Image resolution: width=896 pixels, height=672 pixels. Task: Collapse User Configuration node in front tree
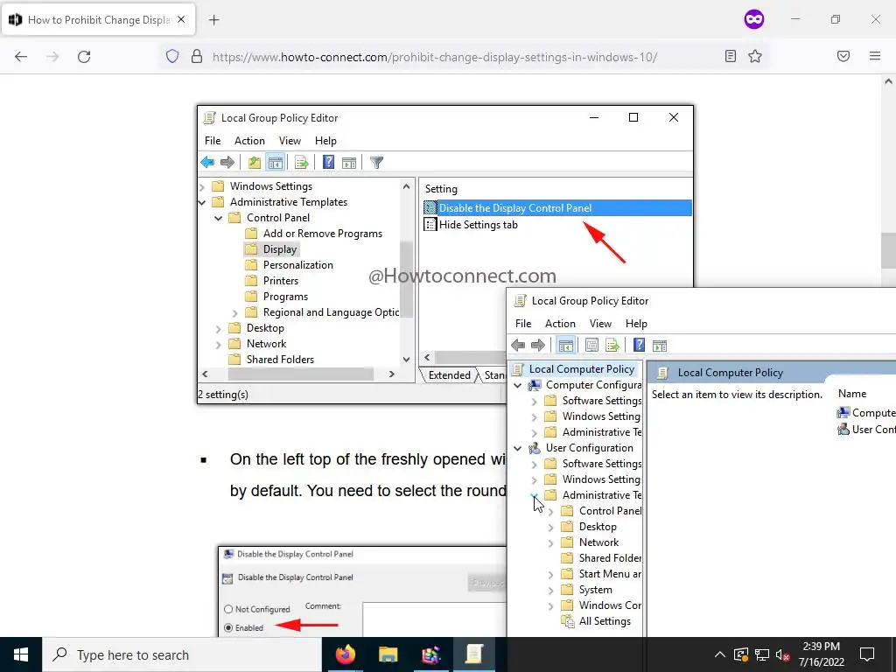tap(518, 449)
